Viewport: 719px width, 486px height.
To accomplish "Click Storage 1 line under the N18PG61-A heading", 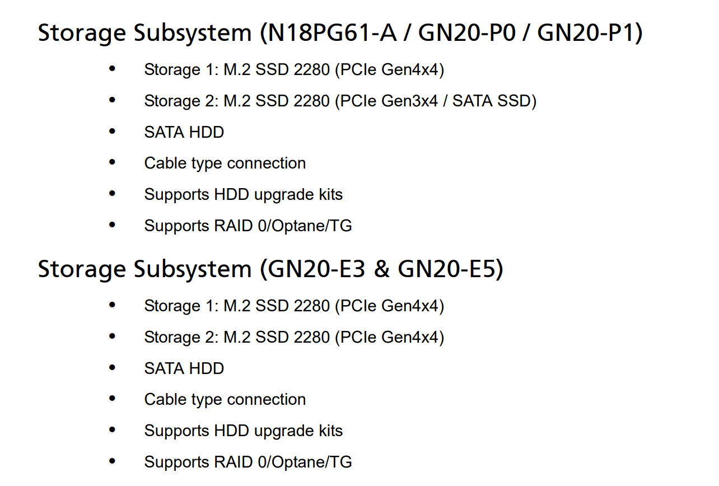I will point(294,69).
